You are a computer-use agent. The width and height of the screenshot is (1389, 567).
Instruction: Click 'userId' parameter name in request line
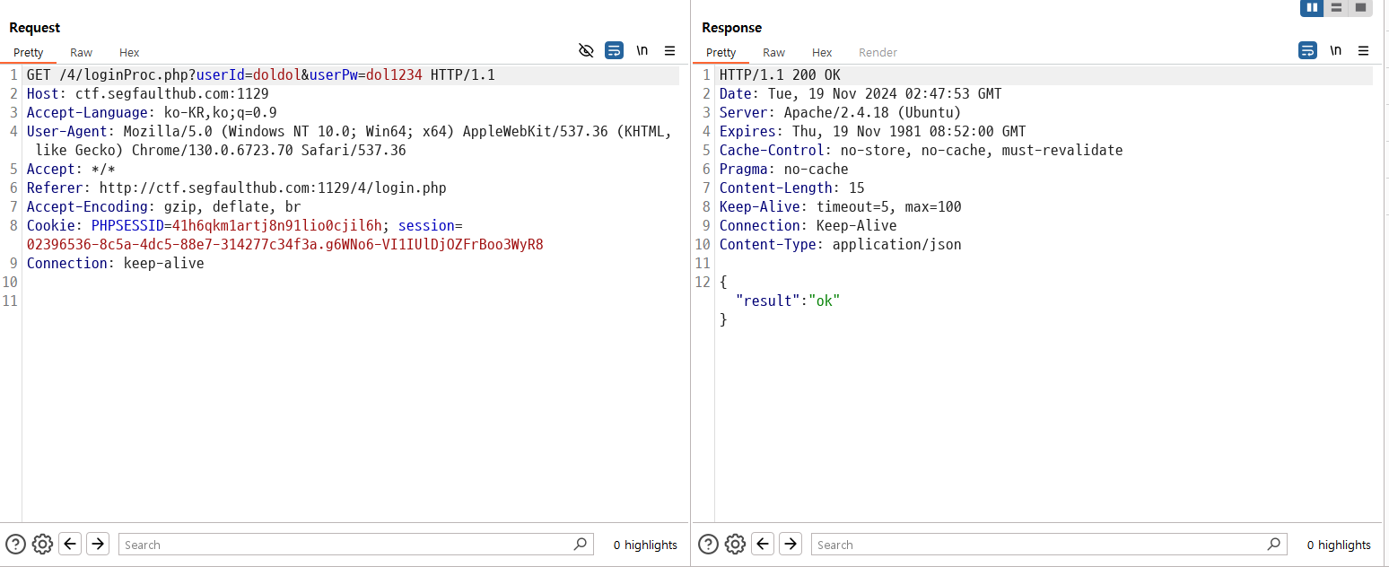click(221, 75)
